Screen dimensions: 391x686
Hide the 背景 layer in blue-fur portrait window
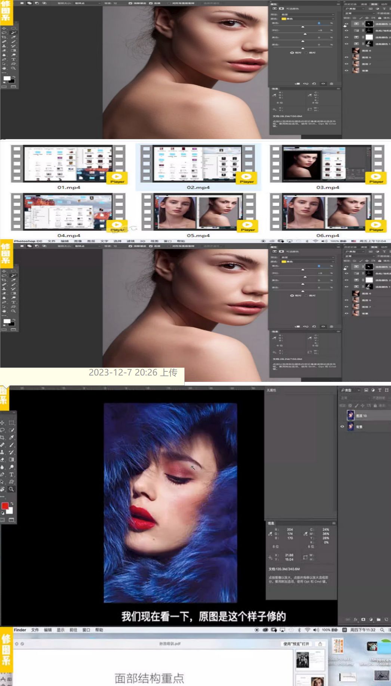pos(342,426)
